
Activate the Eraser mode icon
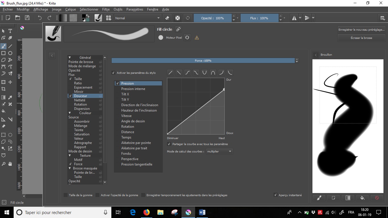pos(167,18)
